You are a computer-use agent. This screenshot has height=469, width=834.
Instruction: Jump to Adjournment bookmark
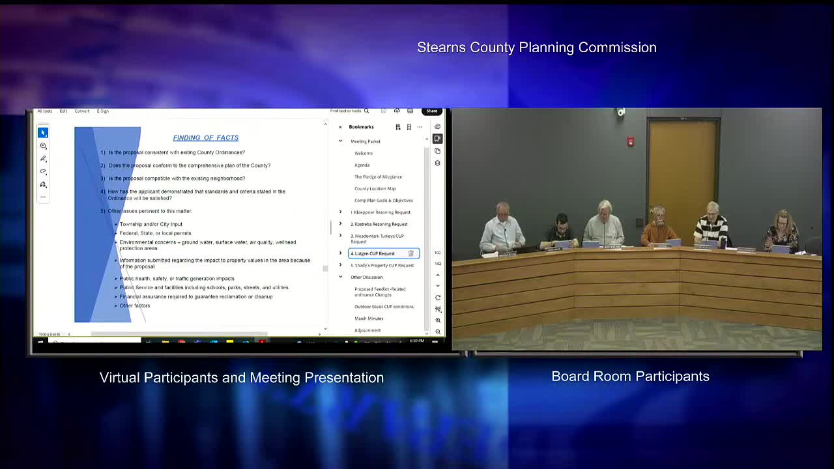coord(367,330)
